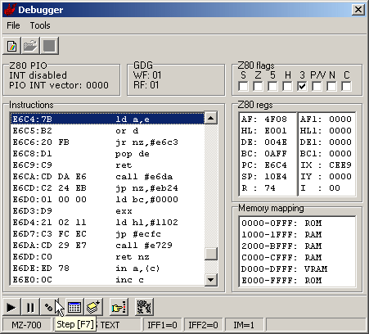Open the File menu

(x=13, y=25)
